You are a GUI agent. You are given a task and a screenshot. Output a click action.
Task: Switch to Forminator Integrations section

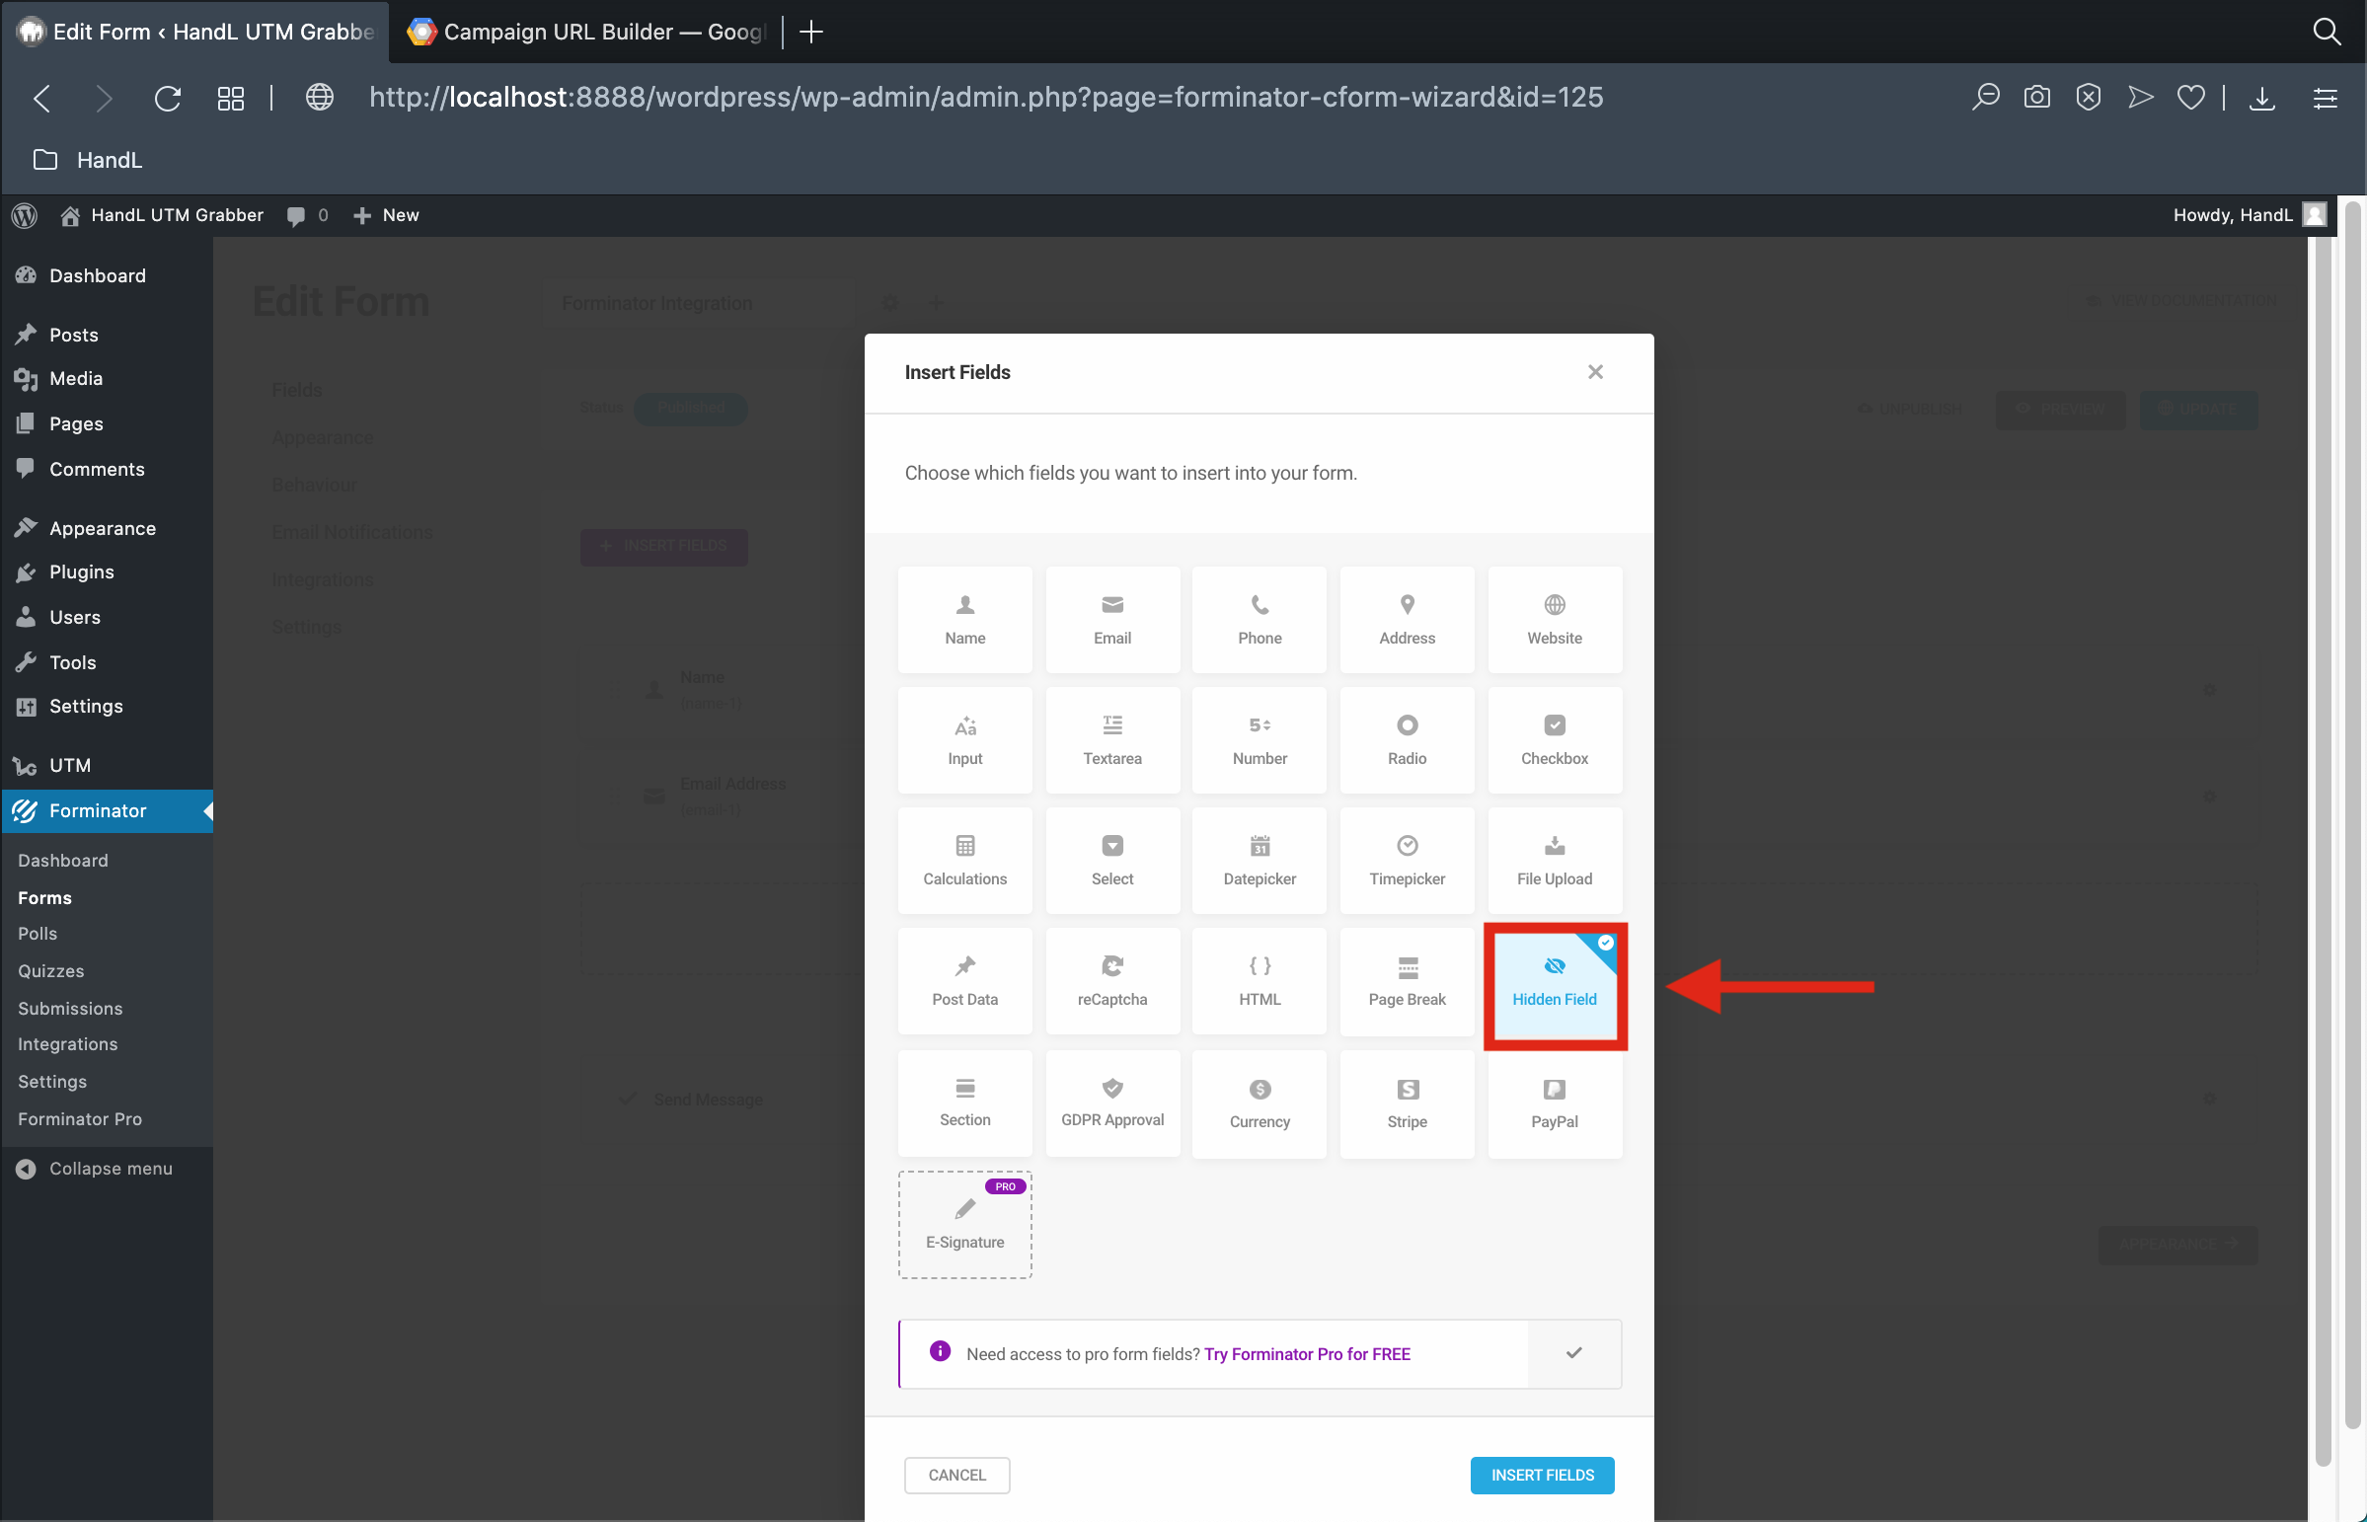67,1044
